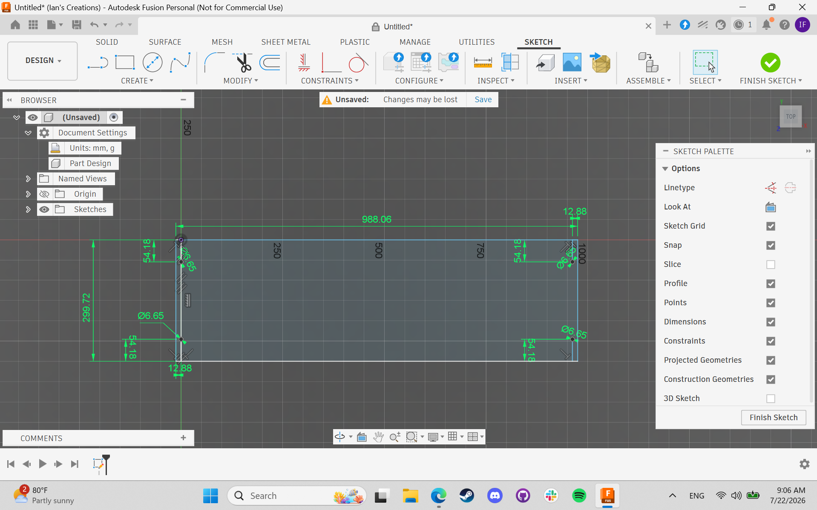Click the Show Data Panel grid icon
This screenshot has height=510, width=817.
point(33,25)
